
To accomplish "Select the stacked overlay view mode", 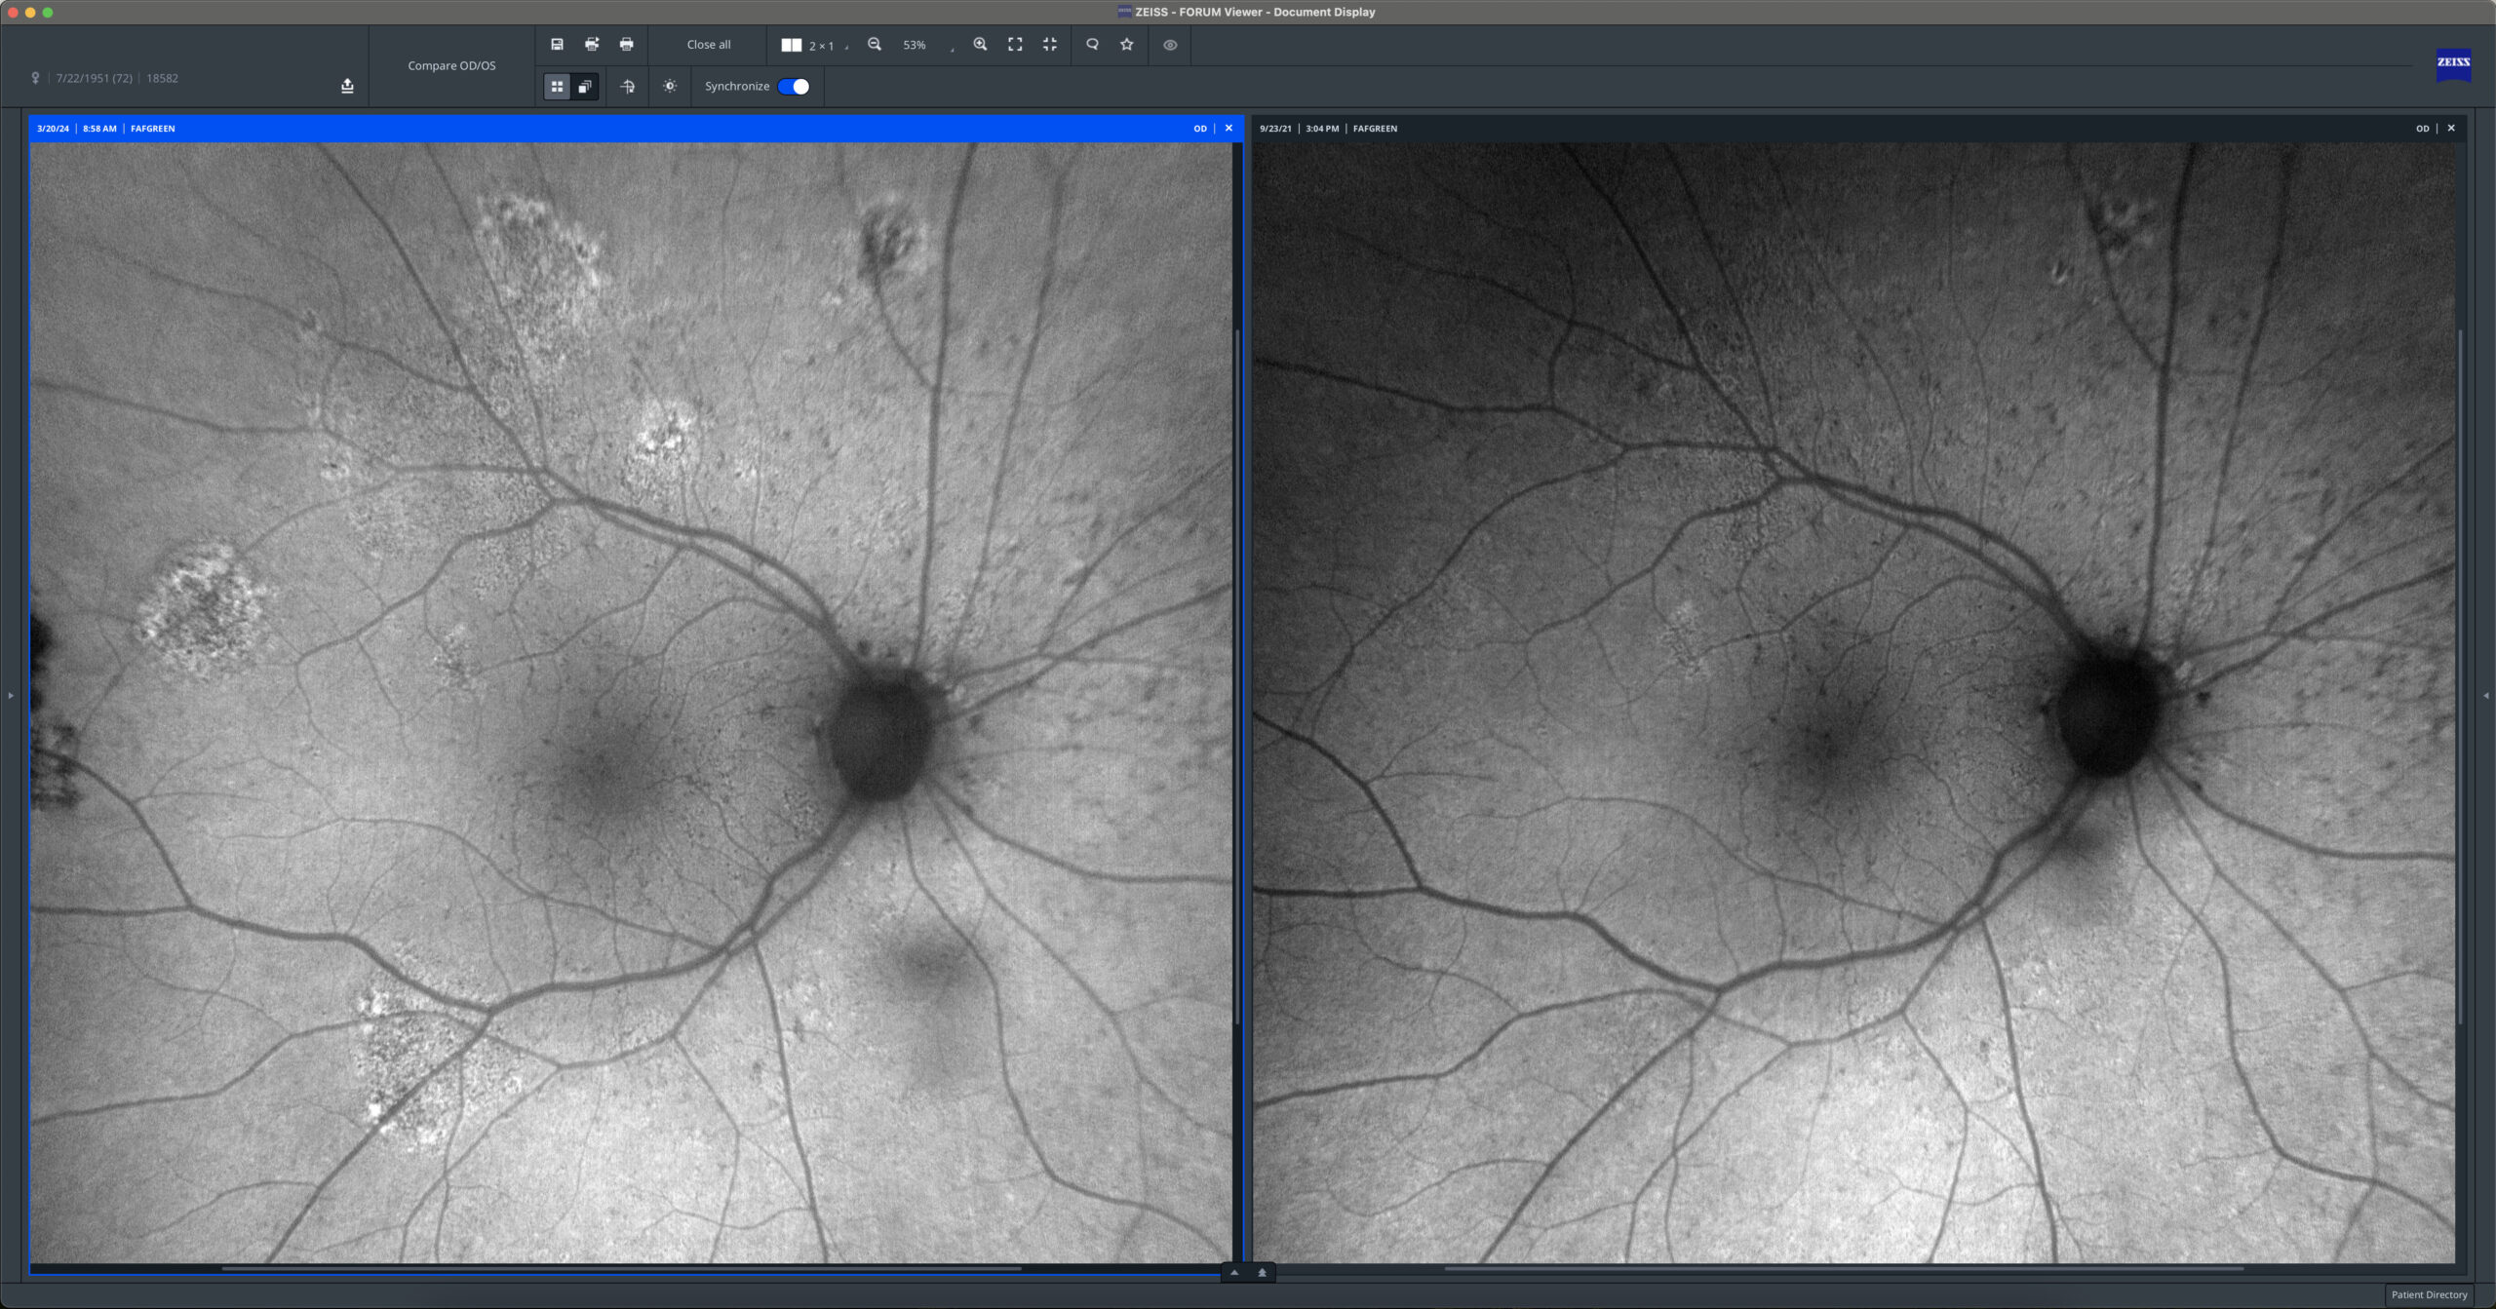I will [x=584, y=87].
